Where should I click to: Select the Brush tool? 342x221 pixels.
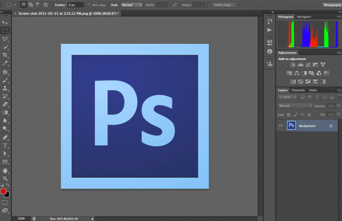coord(5,80)
